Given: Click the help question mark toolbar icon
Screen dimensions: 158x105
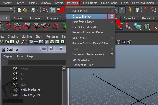Looking at the screenshot, I should point(122,10).
